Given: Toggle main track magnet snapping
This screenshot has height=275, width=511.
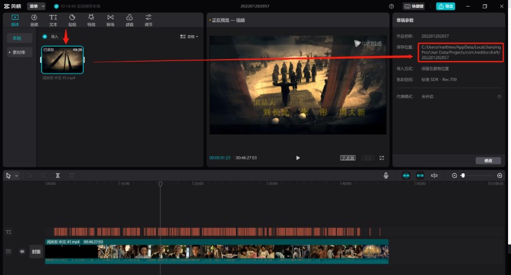Looking at the screenshot, I should pyautogui.click(x=406, y=176).
